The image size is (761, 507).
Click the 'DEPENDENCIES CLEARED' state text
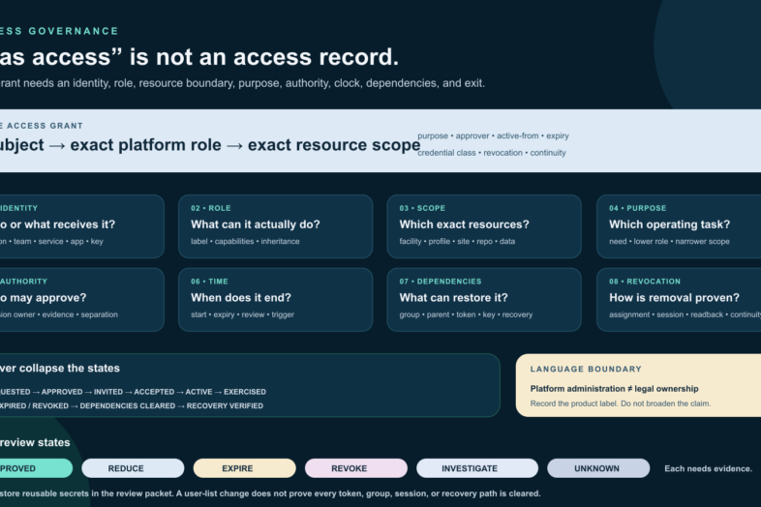coord(128,405)
